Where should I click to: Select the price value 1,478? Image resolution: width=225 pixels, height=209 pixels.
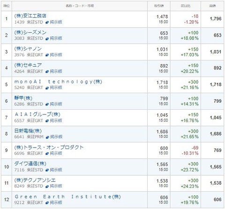pyautogui.click(x=162, y=16)
